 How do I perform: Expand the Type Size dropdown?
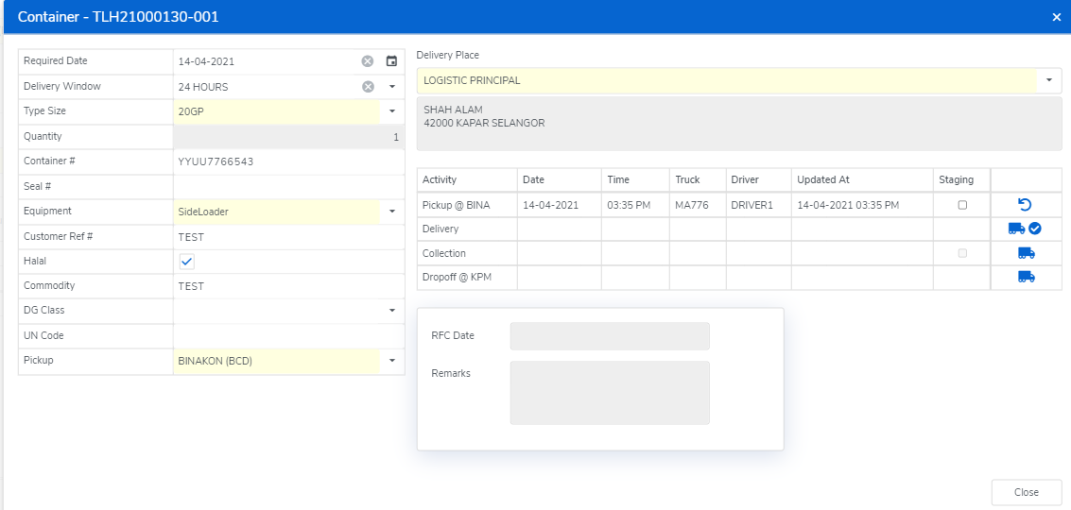tap(392, 111)
